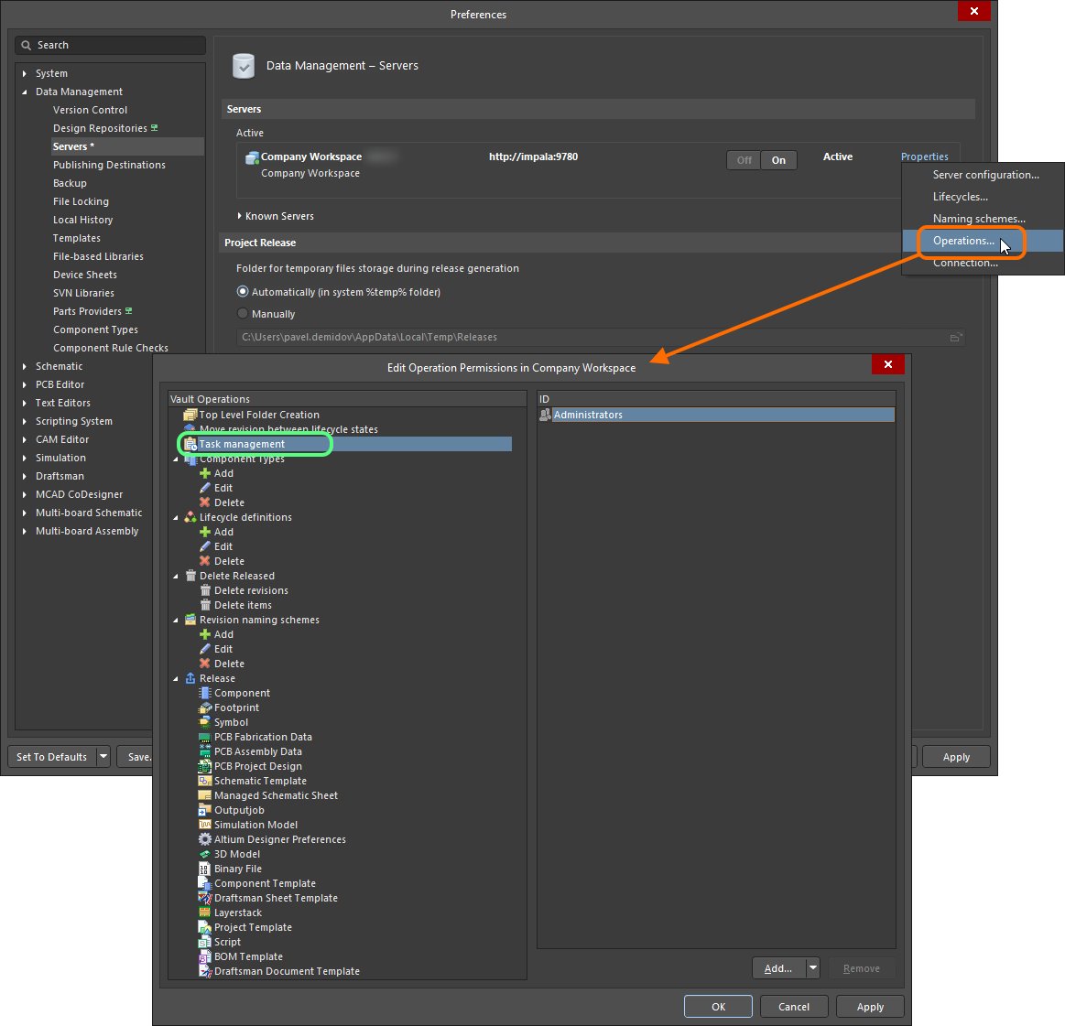Viewport: 1065px width, 1026px height.
Task: Open the Properties link for Company Workspace
Action: click(x=924, y=157)
